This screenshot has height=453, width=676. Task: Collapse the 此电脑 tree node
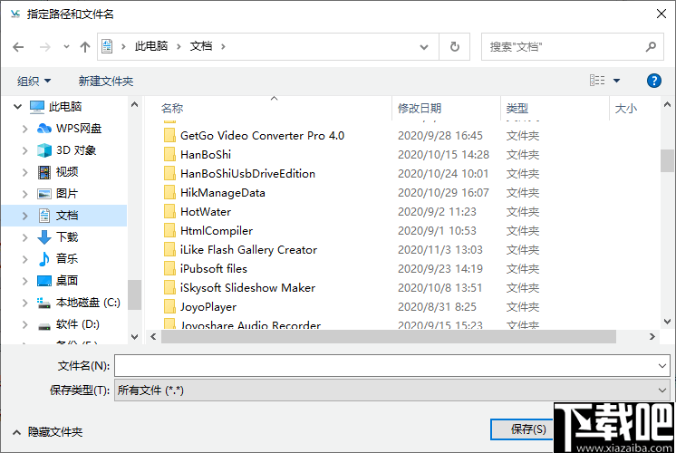[x=18, y=107]
